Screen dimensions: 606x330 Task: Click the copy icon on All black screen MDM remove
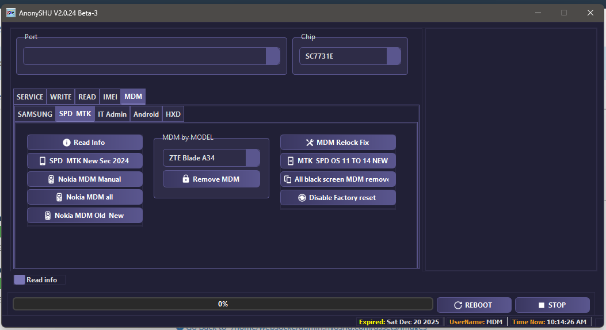288,179
